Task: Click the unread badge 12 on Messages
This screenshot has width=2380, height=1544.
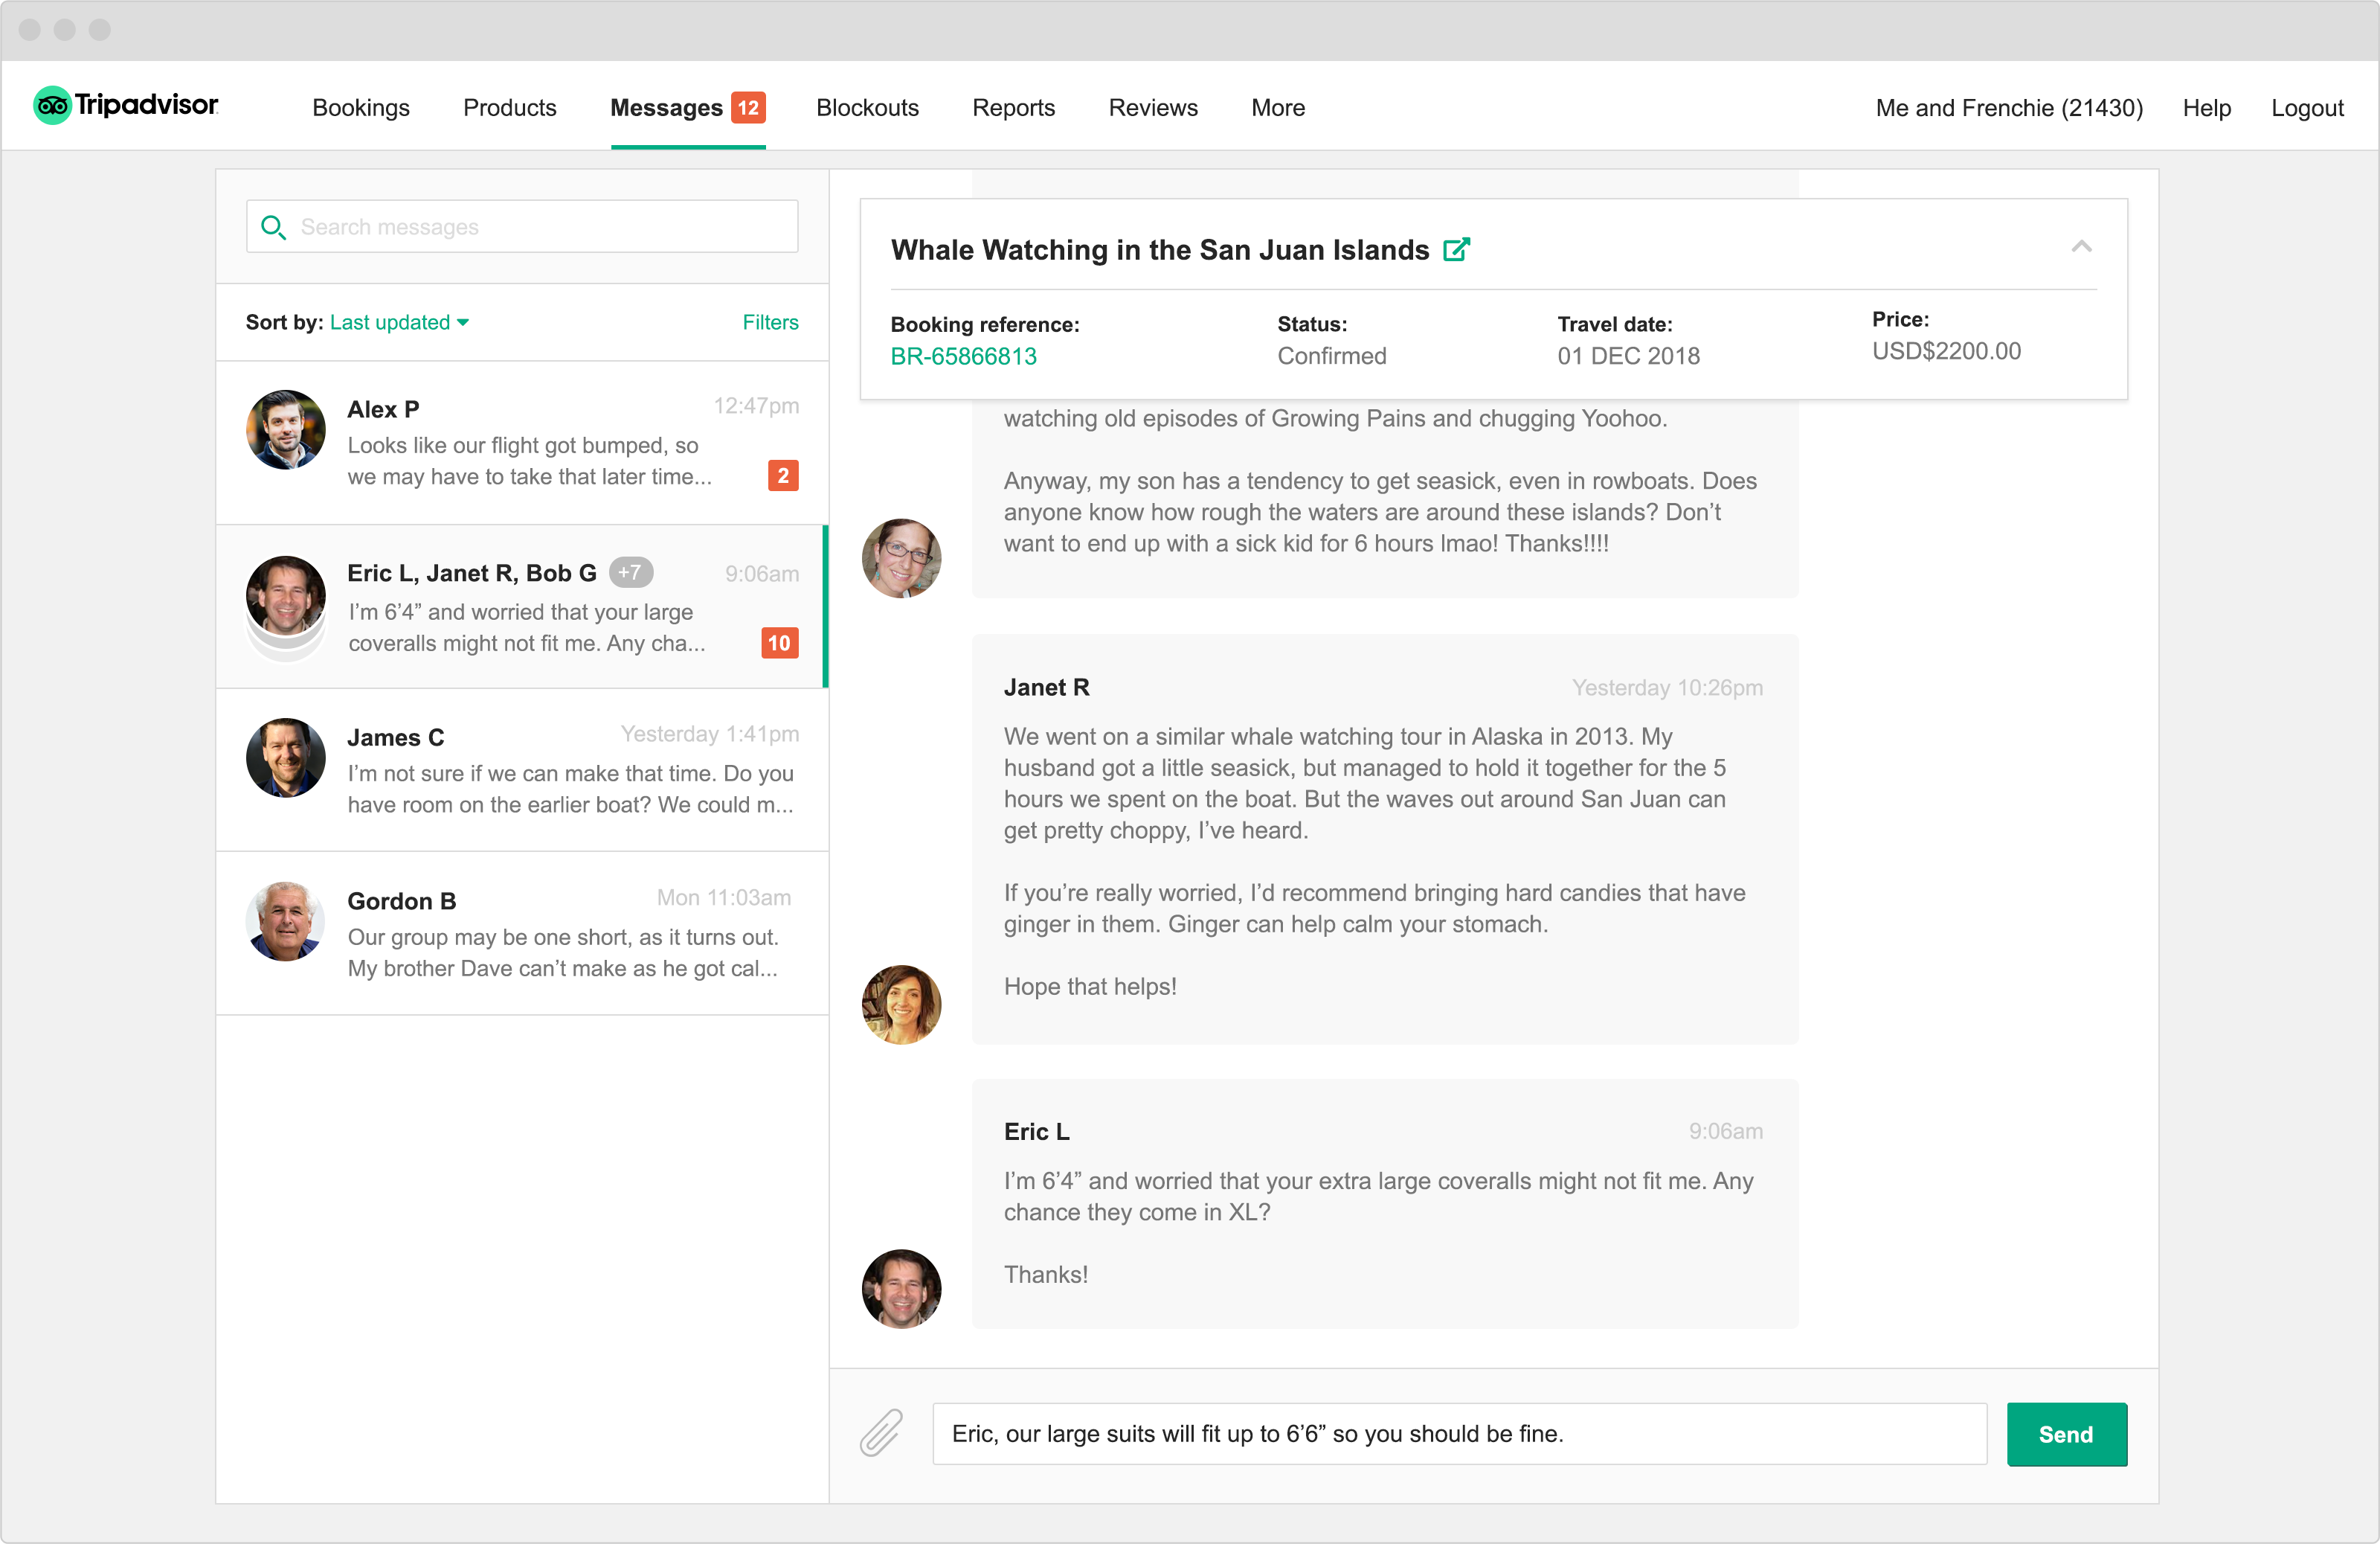Action: 748,107
